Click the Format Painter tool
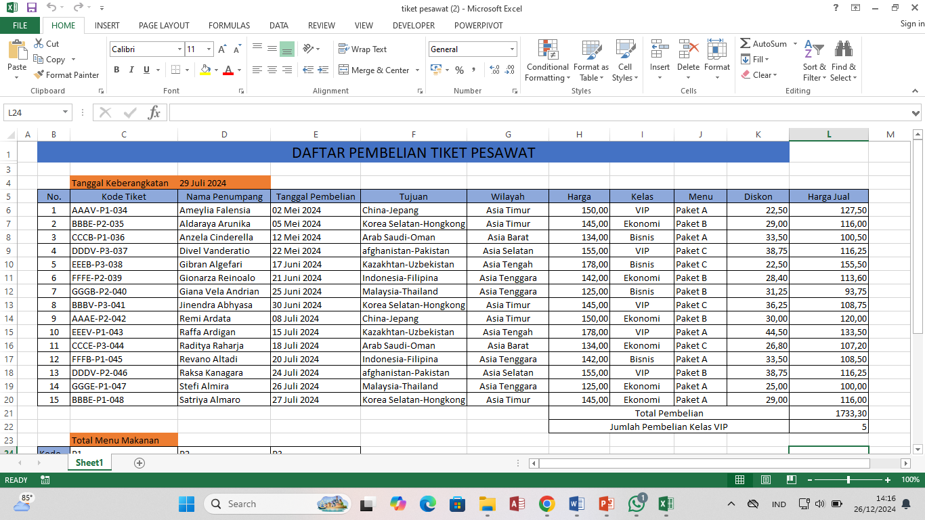 [x=66, y=75]
